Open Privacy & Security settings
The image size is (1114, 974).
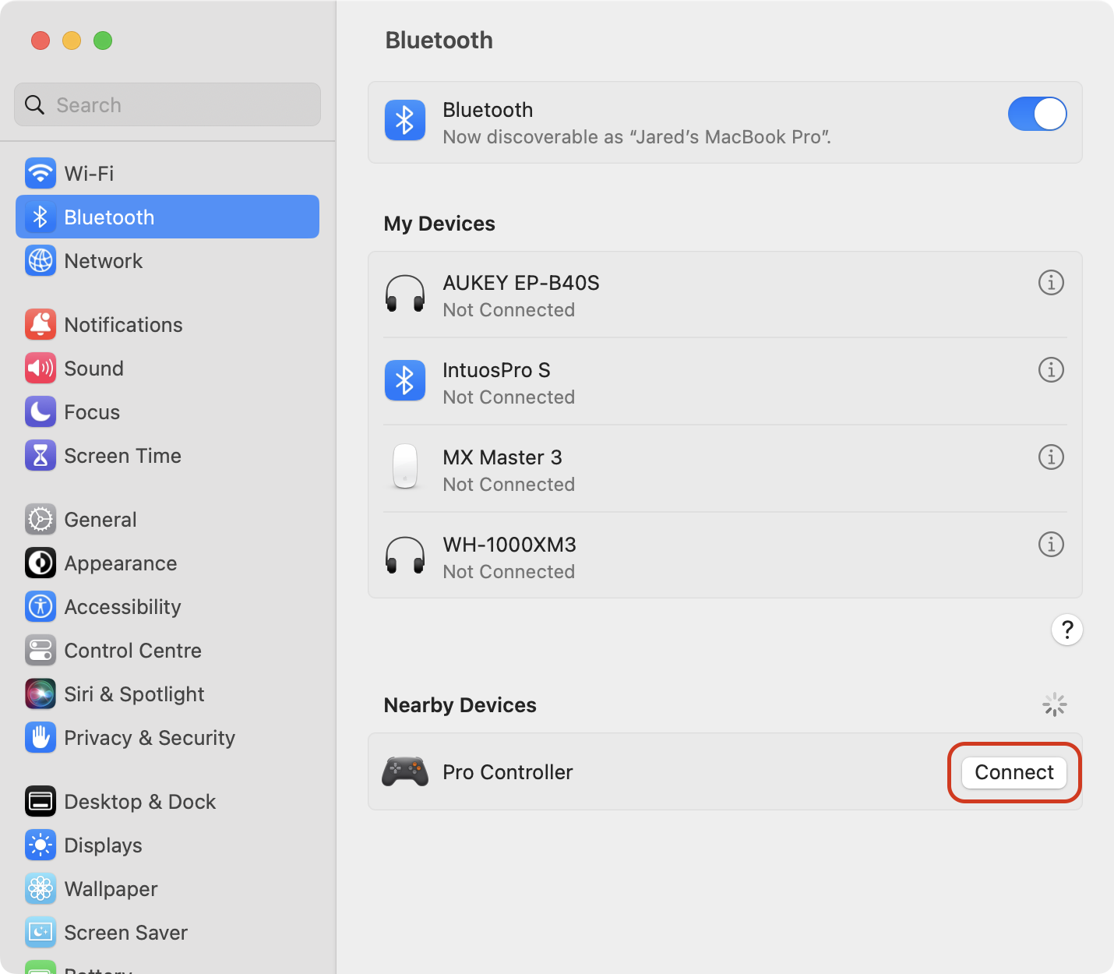click(x=149, y=737)
